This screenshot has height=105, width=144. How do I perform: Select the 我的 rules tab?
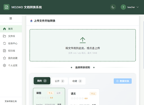click(42, 81)
